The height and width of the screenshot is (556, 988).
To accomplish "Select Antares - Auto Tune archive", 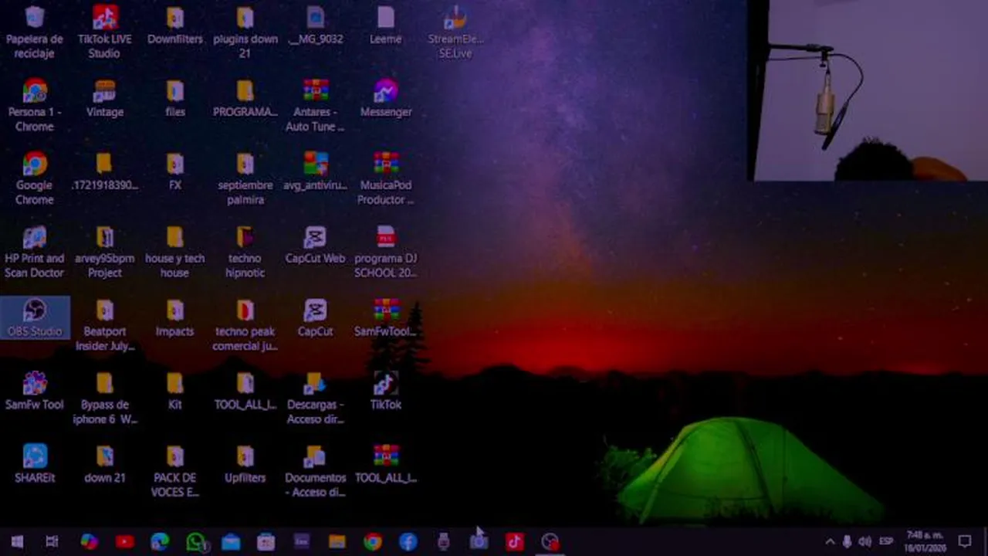I will pyautogui.click(x=315, y=105).
